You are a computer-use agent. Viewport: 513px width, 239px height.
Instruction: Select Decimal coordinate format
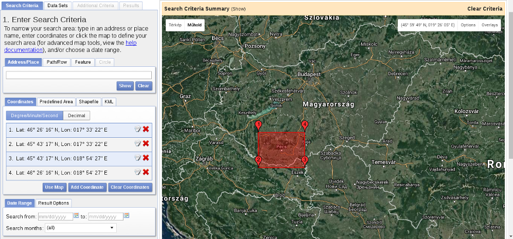coord(77,116)
